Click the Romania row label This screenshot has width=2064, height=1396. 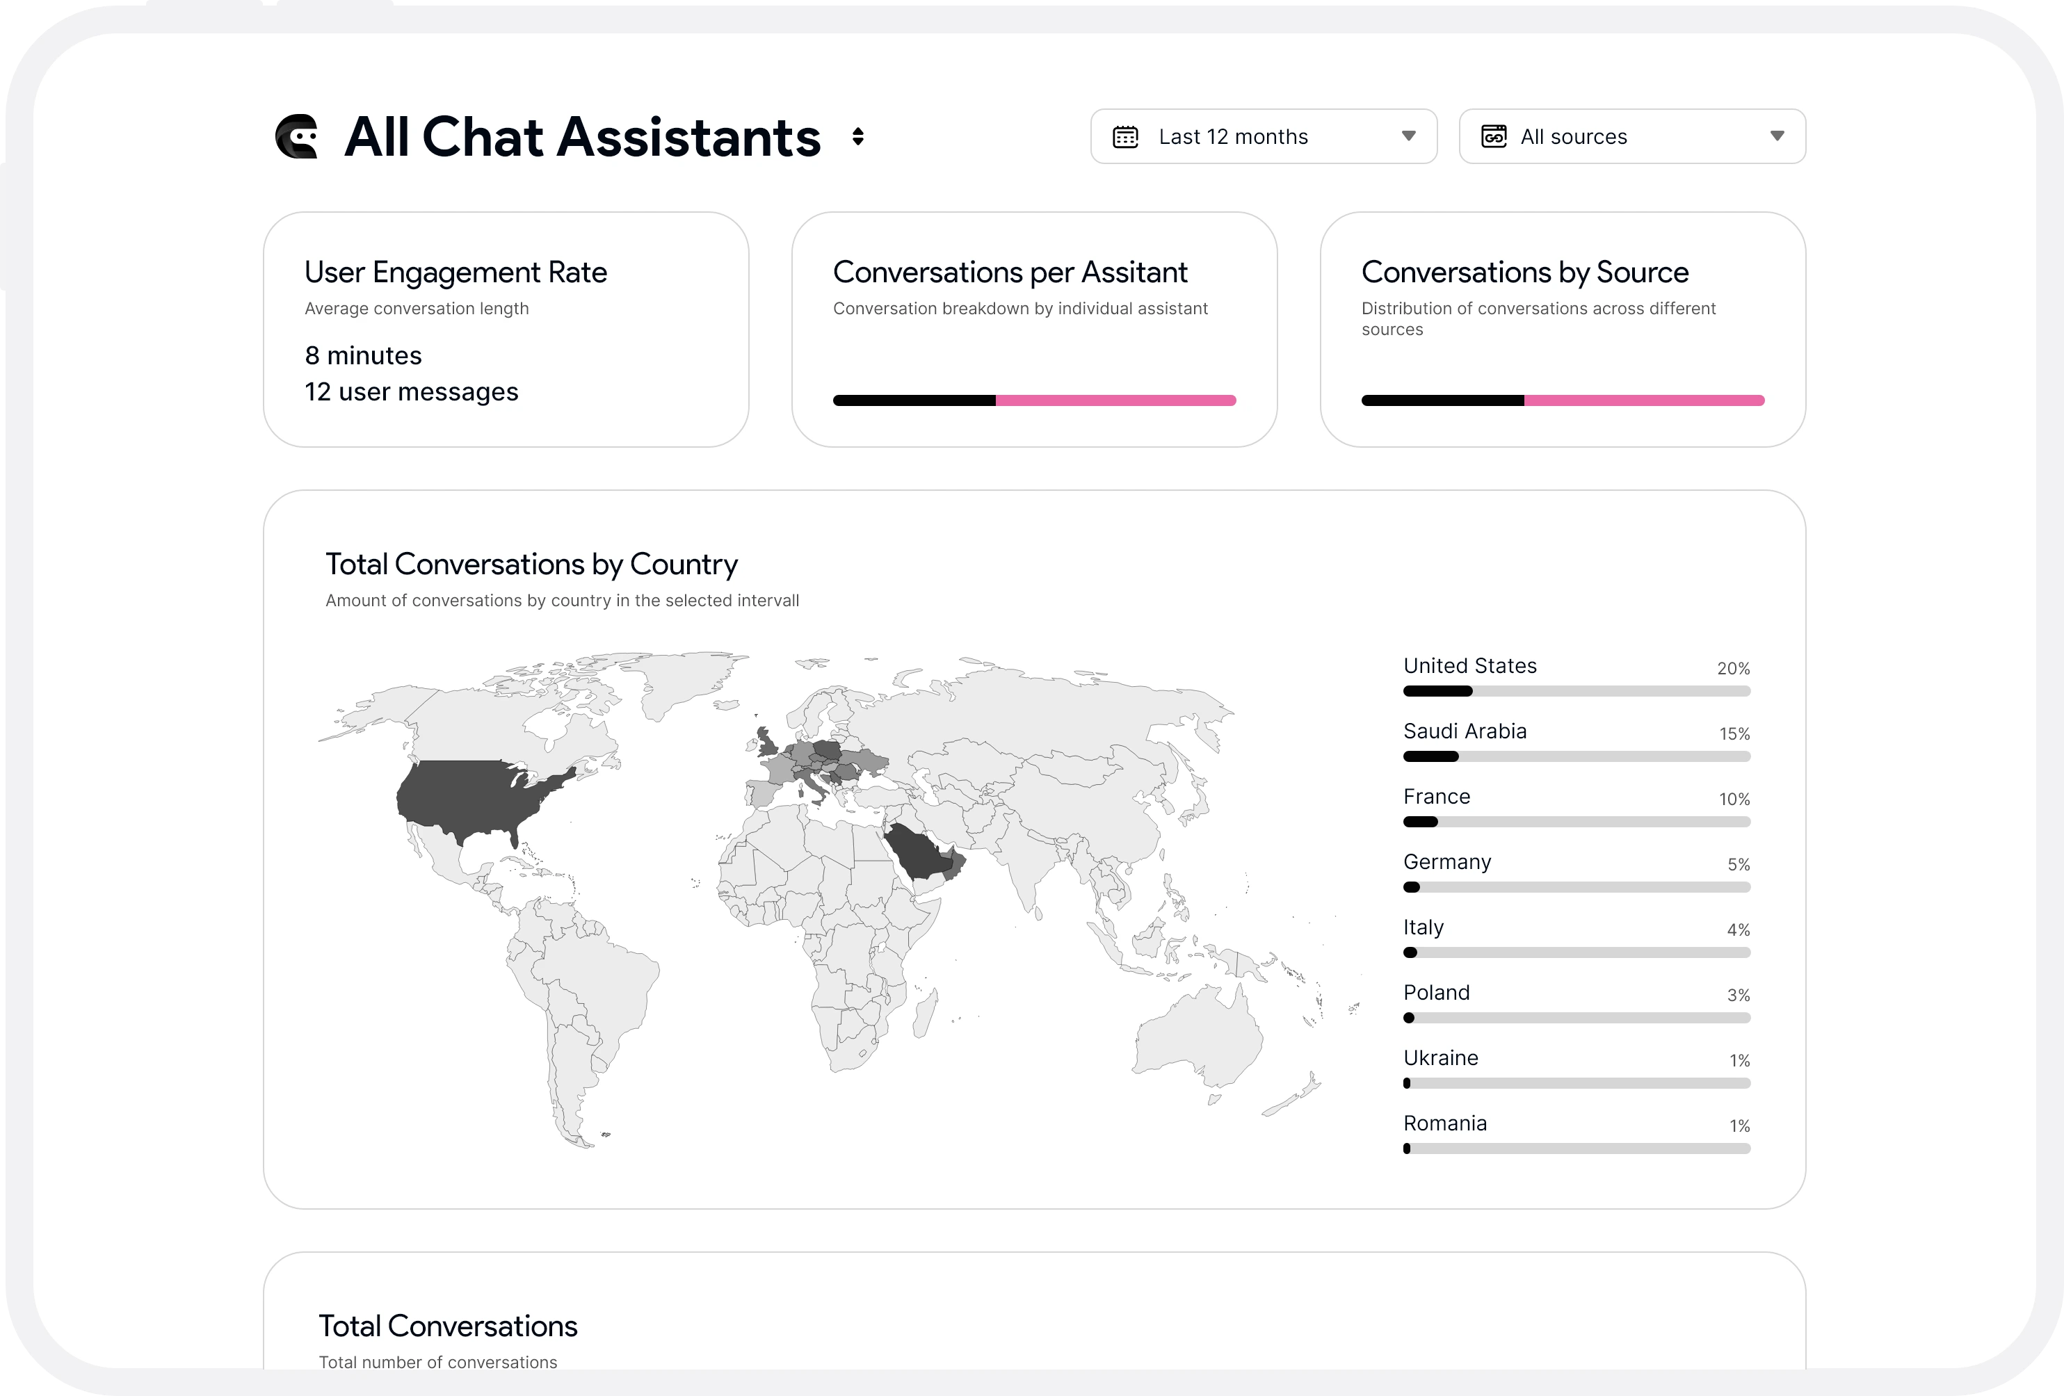(x=1444, y=1123)
